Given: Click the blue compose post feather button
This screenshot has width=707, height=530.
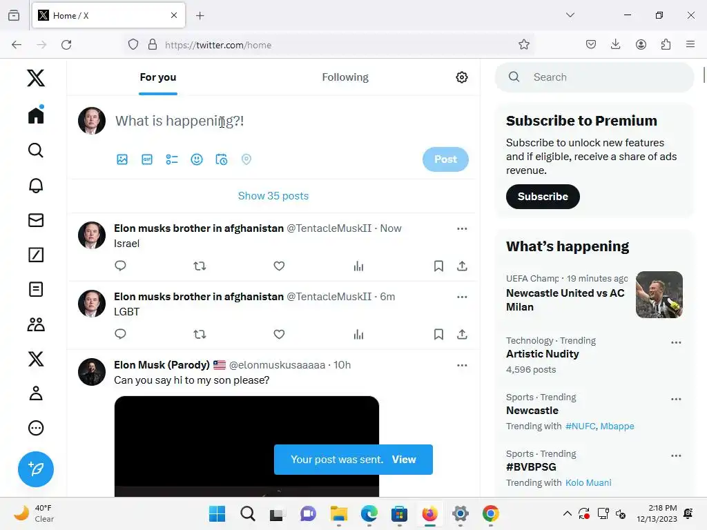Looking at the screenshot, I should [36, 469].
